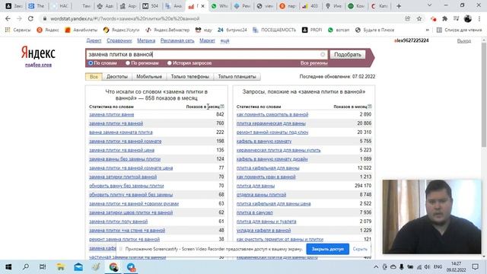Open the 'Все регионы' region selector

click(x=314, y=63)
